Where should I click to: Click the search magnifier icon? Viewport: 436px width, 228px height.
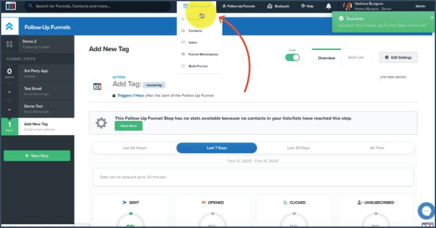(30, 6)
